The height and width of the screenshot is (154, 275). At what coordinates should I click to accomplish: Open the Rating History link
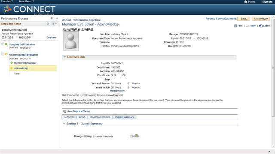pos(117,91)
